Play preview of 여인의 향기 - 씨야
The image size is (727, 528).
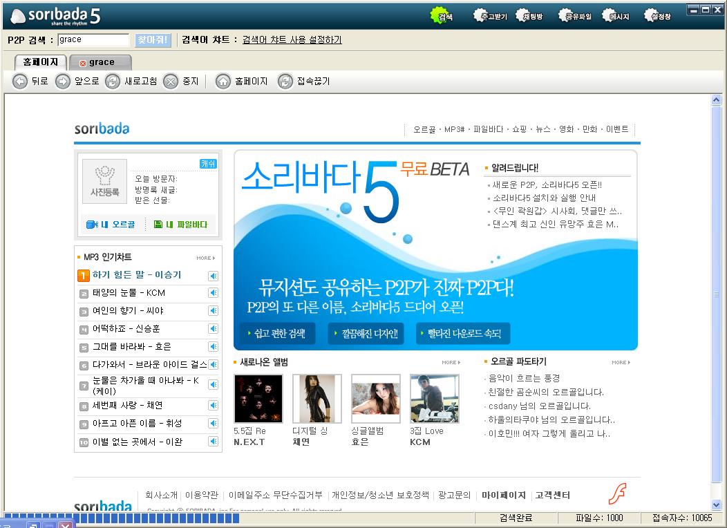213,310
